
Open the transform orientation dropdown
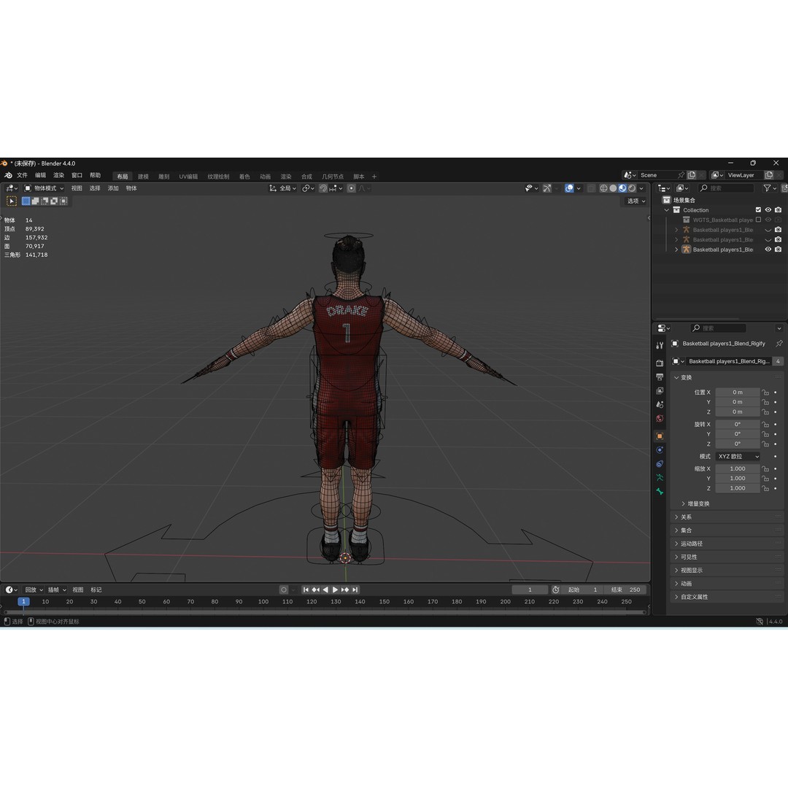coord(283,188)
